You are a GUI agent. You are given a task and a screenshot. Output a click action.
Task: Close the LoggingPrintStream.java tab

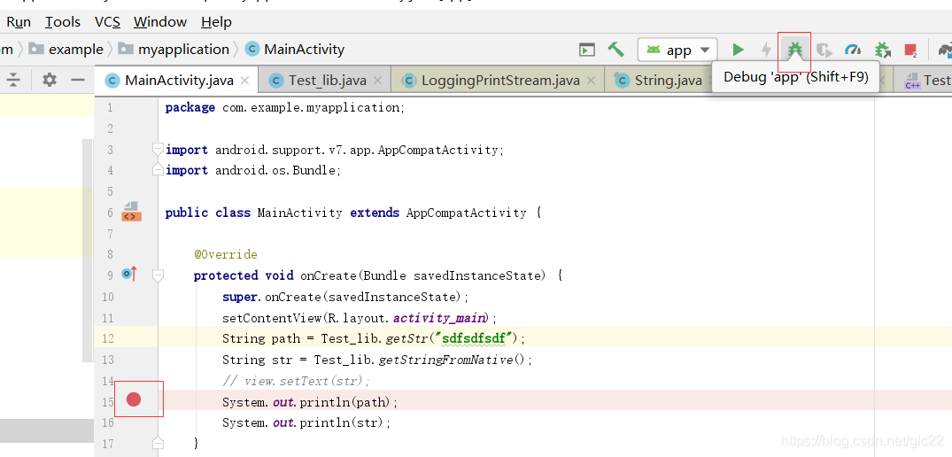tap(591, 80)
